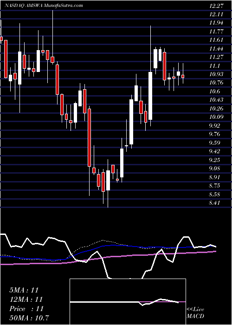Select the 11.61 price axis label

point(216,40)
